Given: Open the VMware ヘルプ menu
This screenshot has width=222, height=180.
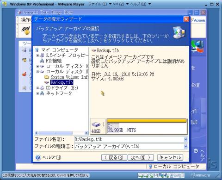Looking at the screenshot, I should pos(141,4).
